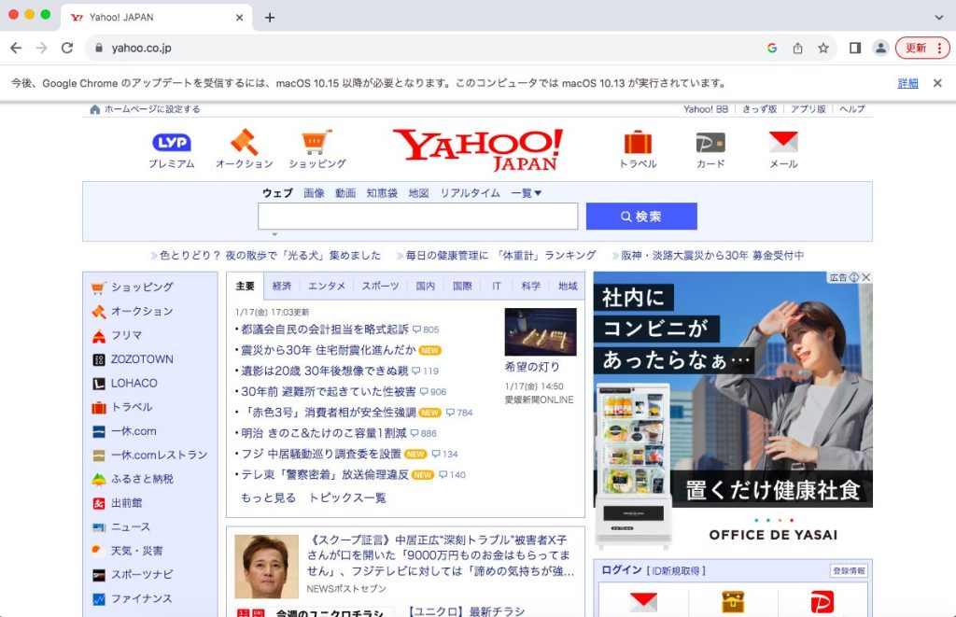Open the tab search chevron
Image resolution: width=956 pixels, height=617 pixels.
coord(939,18)
